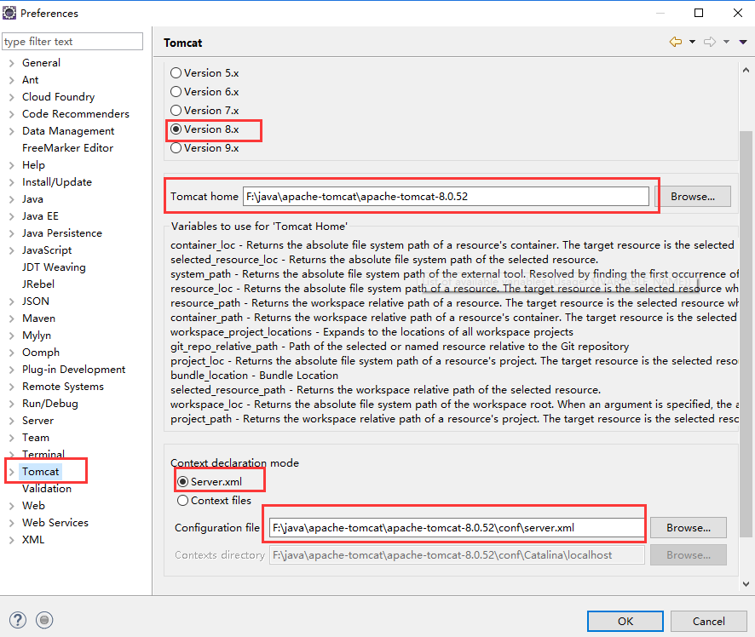Viewport: 755px width, 637px height.
Task: Click the scrollbar up arrow
Action: coord(746,70)
